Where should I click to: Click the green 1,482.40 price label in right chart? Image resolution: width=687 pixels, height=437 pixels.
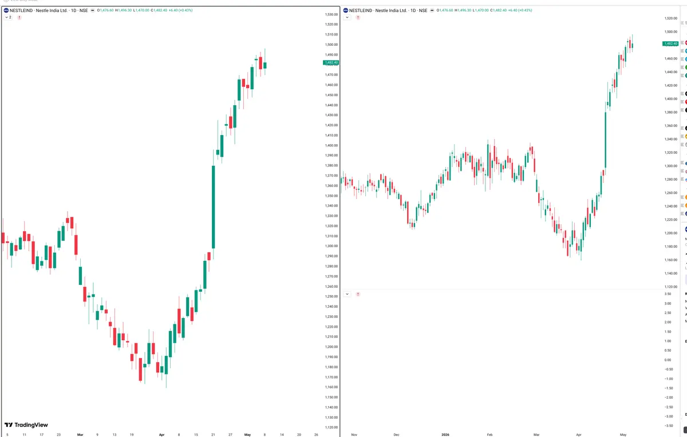coord(670,43)
